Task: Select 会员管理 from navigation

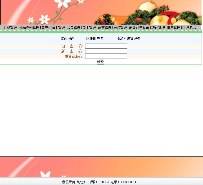Action: coord(74,27)
